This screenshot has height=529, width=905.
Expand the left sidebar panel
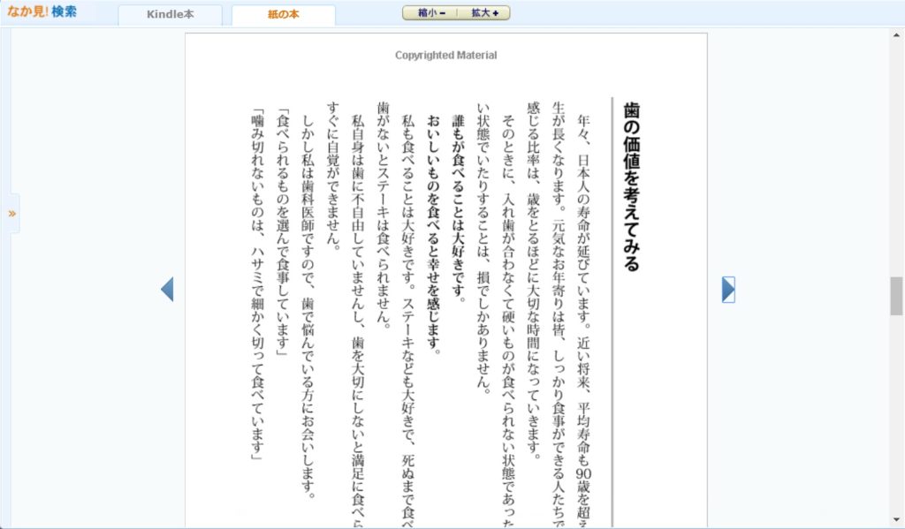(12, 214)
